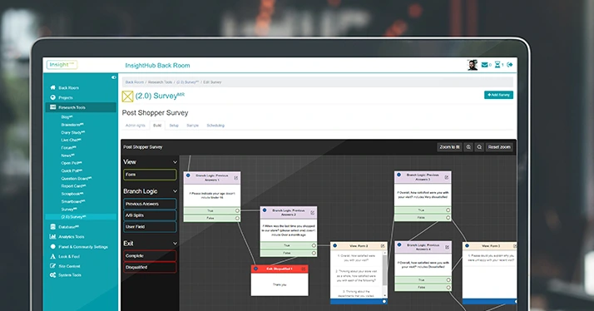This screenshot has width=594, height=311.
Task: Select the Form view block
Action: pyautogui.click(x=150, y=175)
